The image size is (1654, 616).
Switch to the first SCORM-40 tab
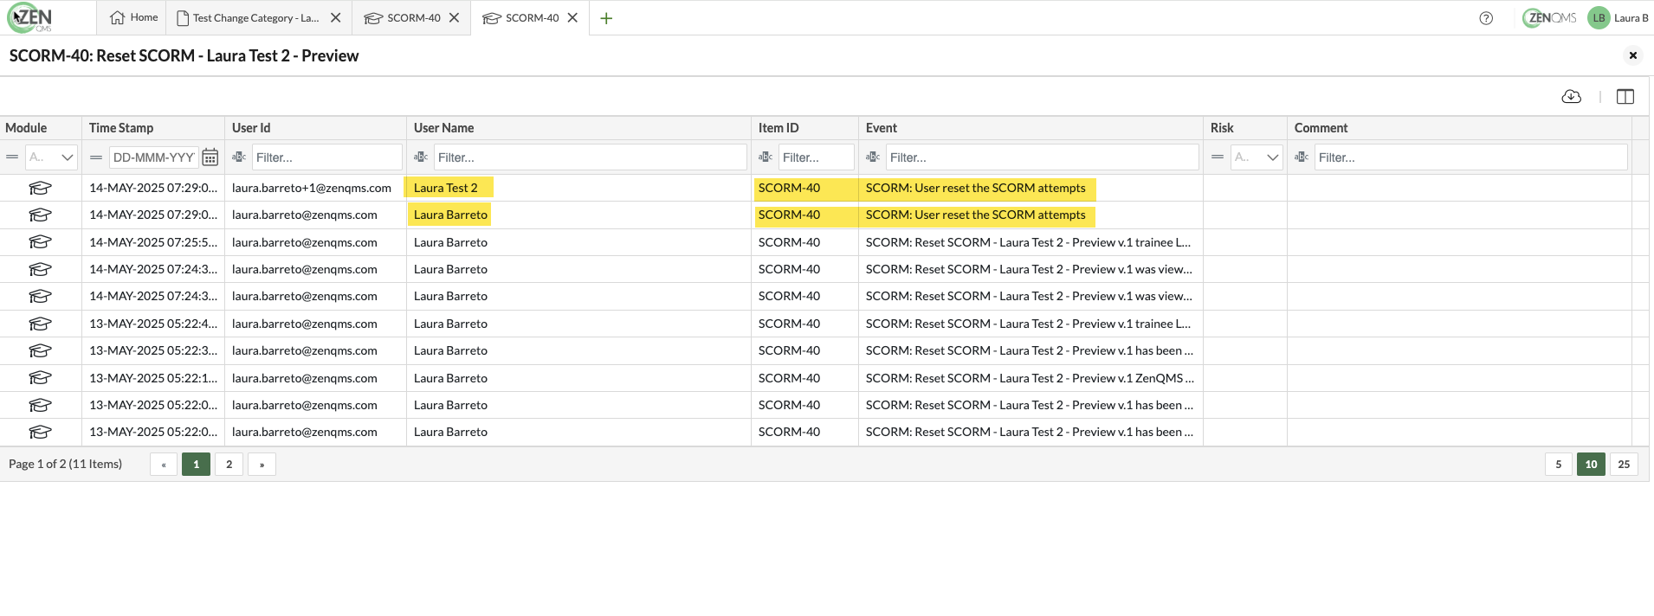[403, 18]
